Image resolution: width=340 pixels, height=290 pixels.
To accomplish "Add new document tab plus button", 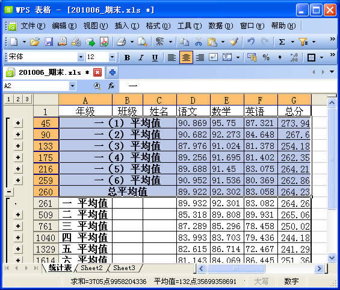I will click(x=112, y=72).
